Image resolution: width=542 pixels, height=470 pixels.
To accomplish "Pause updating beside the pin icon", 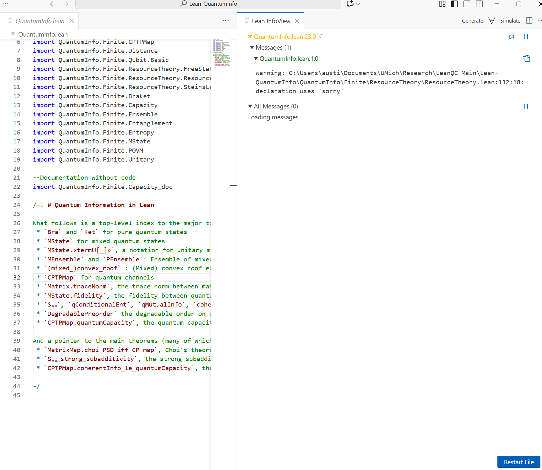I will pos(526,37).
